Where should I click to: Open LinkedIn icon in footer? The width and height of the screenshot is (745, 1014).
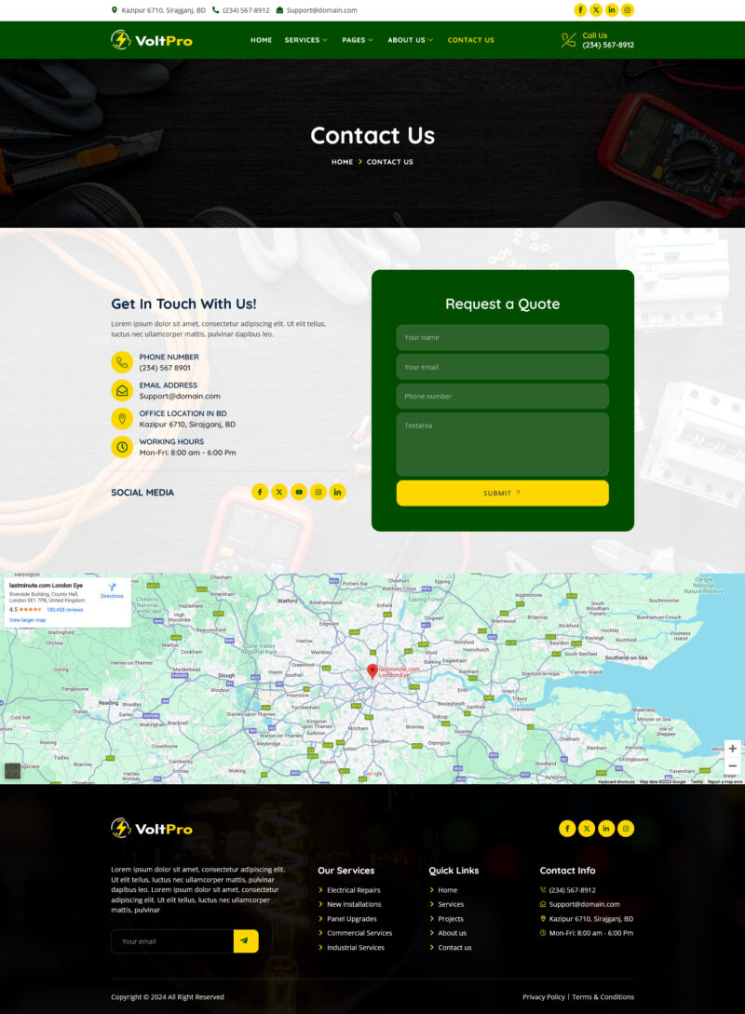click(x=606, y=829)
